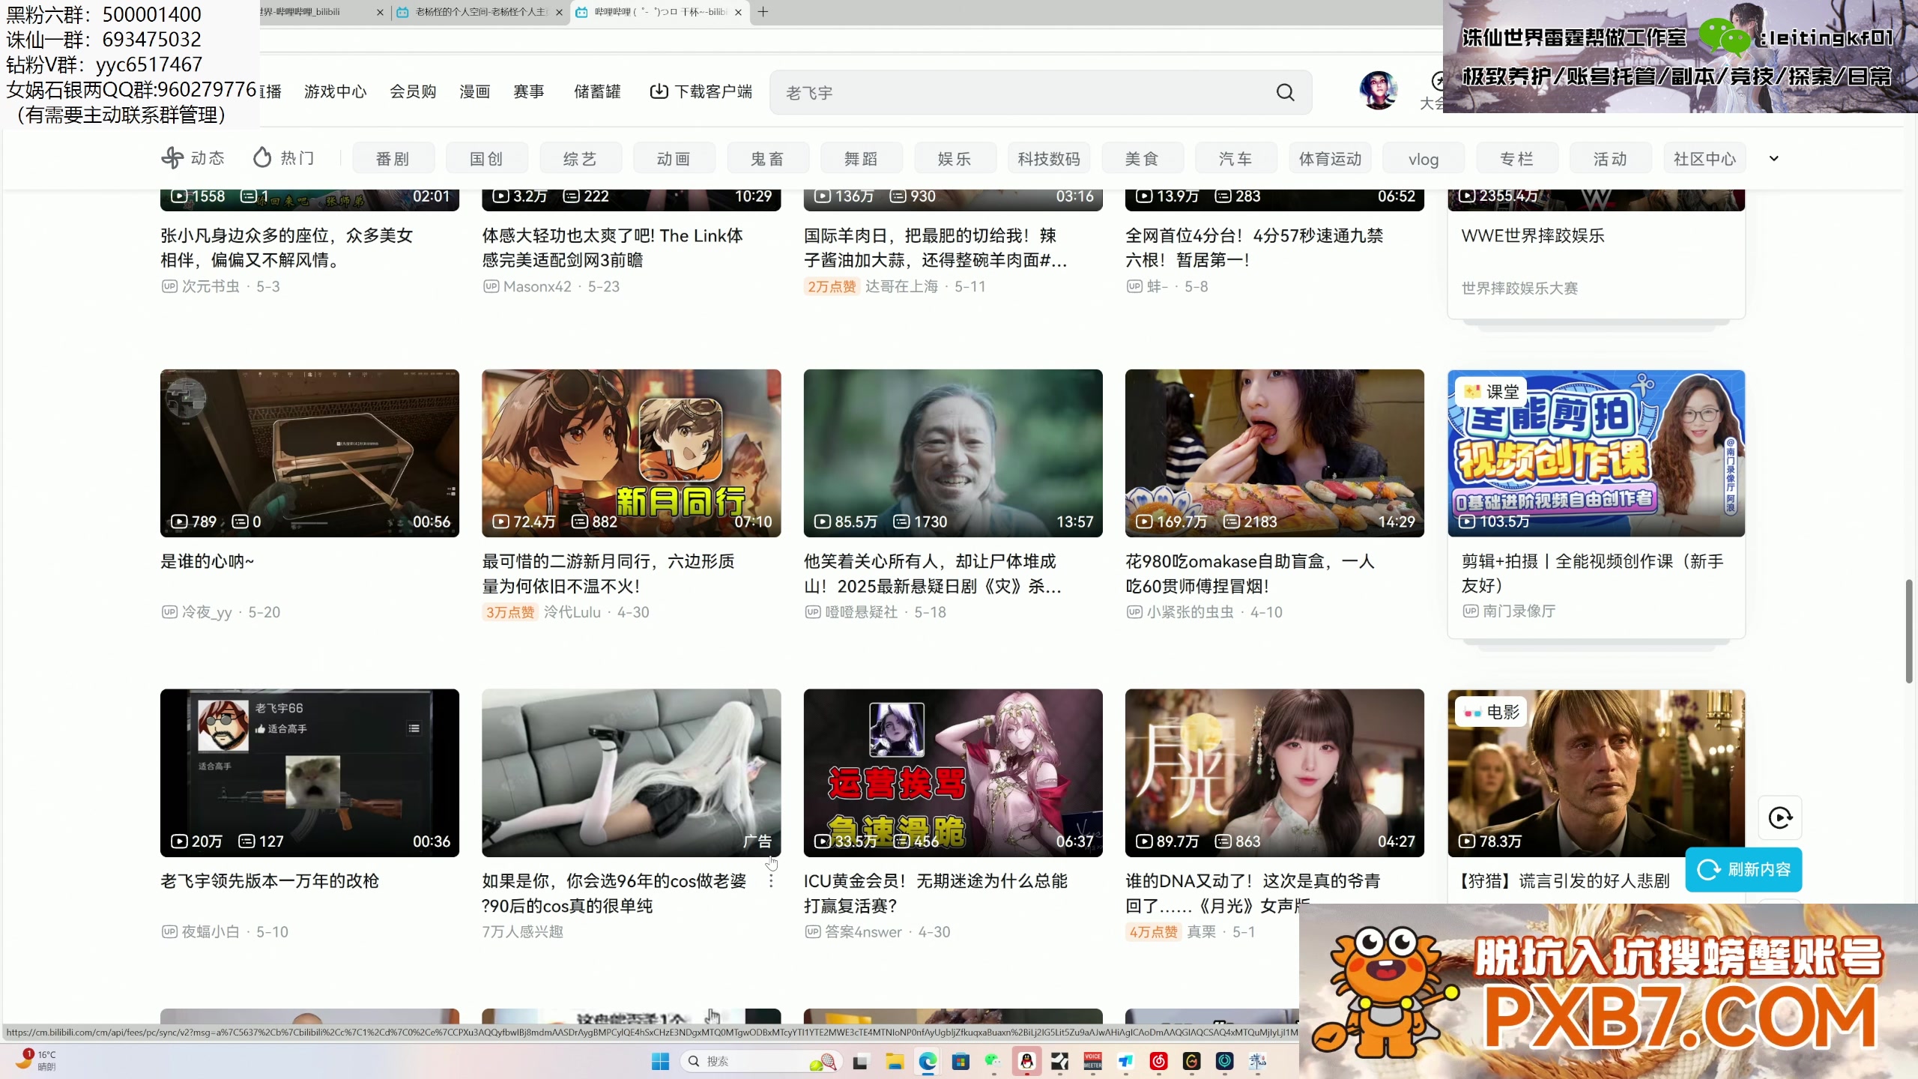Image resolution: width=1918 pixels, height=1079 pixels.
Task: Open 赛事 in top navigation
Action: click(528, 91)
